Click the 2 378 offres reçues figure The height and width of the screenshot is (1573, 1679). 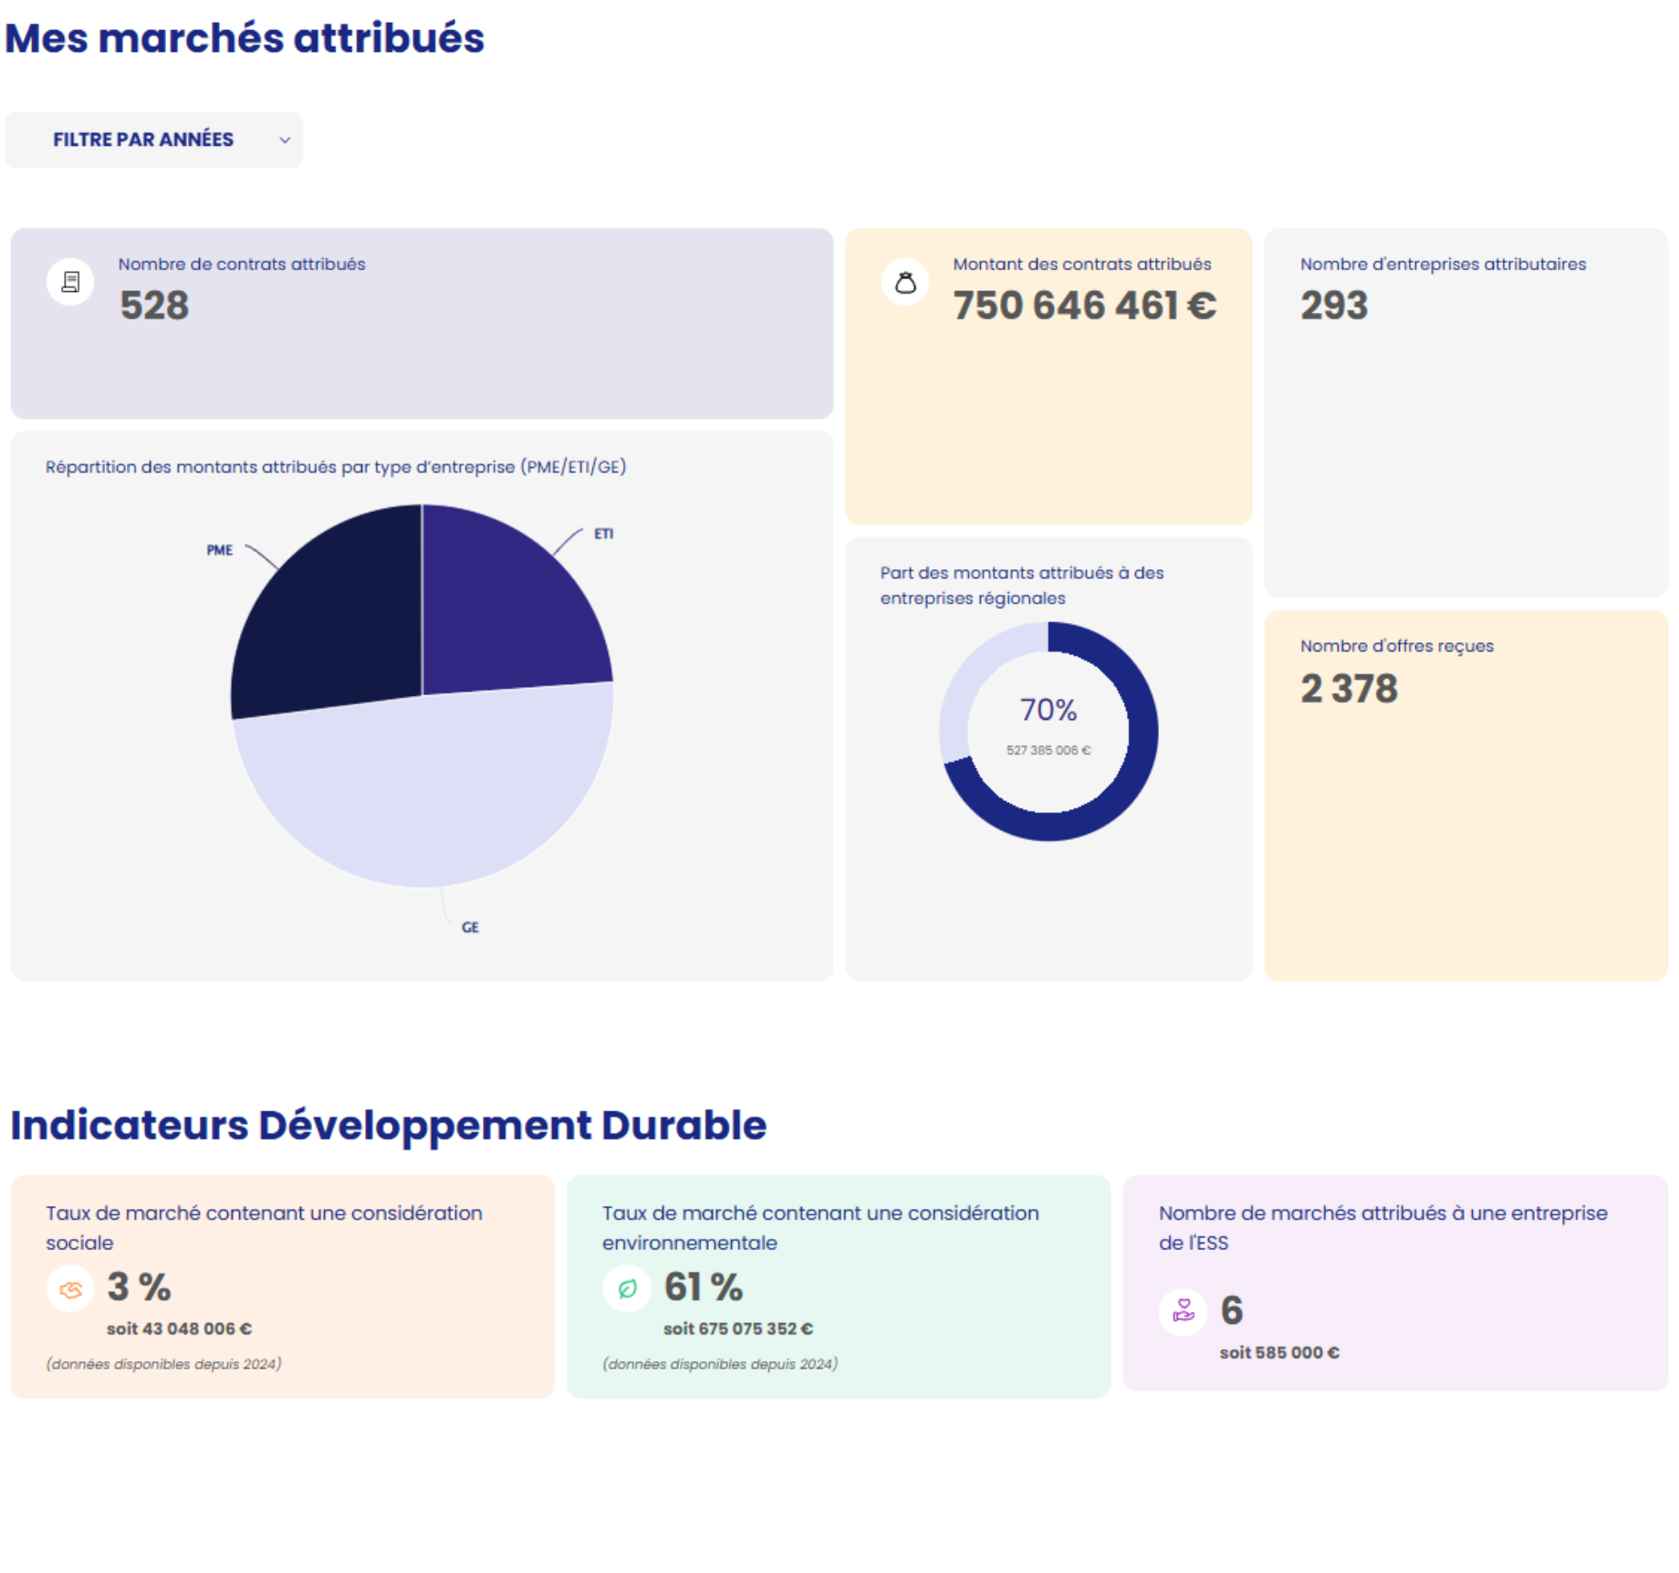1348,689
